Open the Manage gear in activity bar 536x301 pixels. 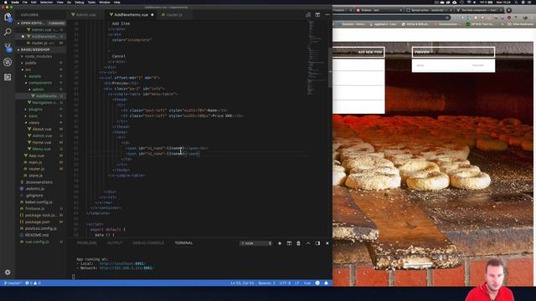point(8,273)
